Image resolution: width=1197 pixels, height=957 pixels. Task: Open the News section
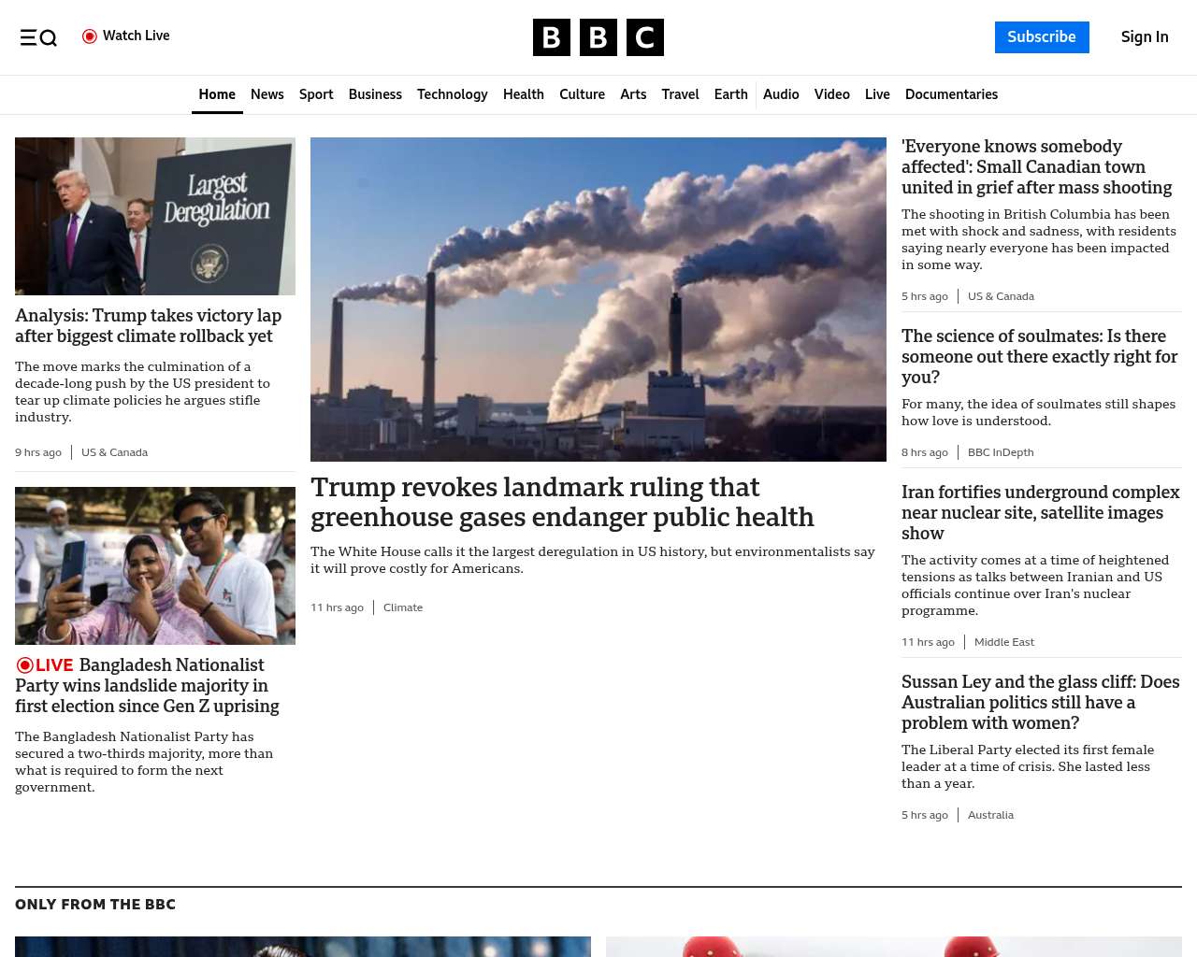tap(267, 94)
